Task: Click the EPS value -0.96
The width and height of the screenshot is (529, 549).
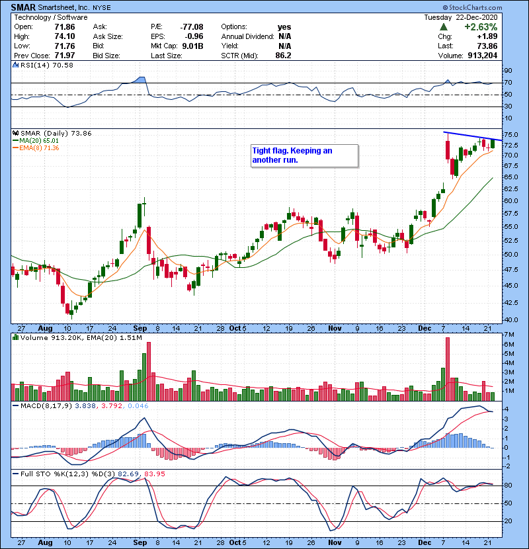Action: pos(194,36)
